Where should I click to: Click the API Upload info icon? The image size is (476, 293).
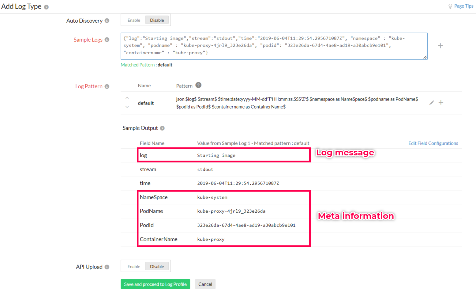tap(107, 267)
